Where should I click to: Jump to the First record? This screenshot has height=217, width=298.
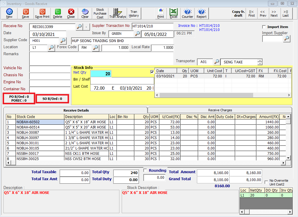coord(251,13)
